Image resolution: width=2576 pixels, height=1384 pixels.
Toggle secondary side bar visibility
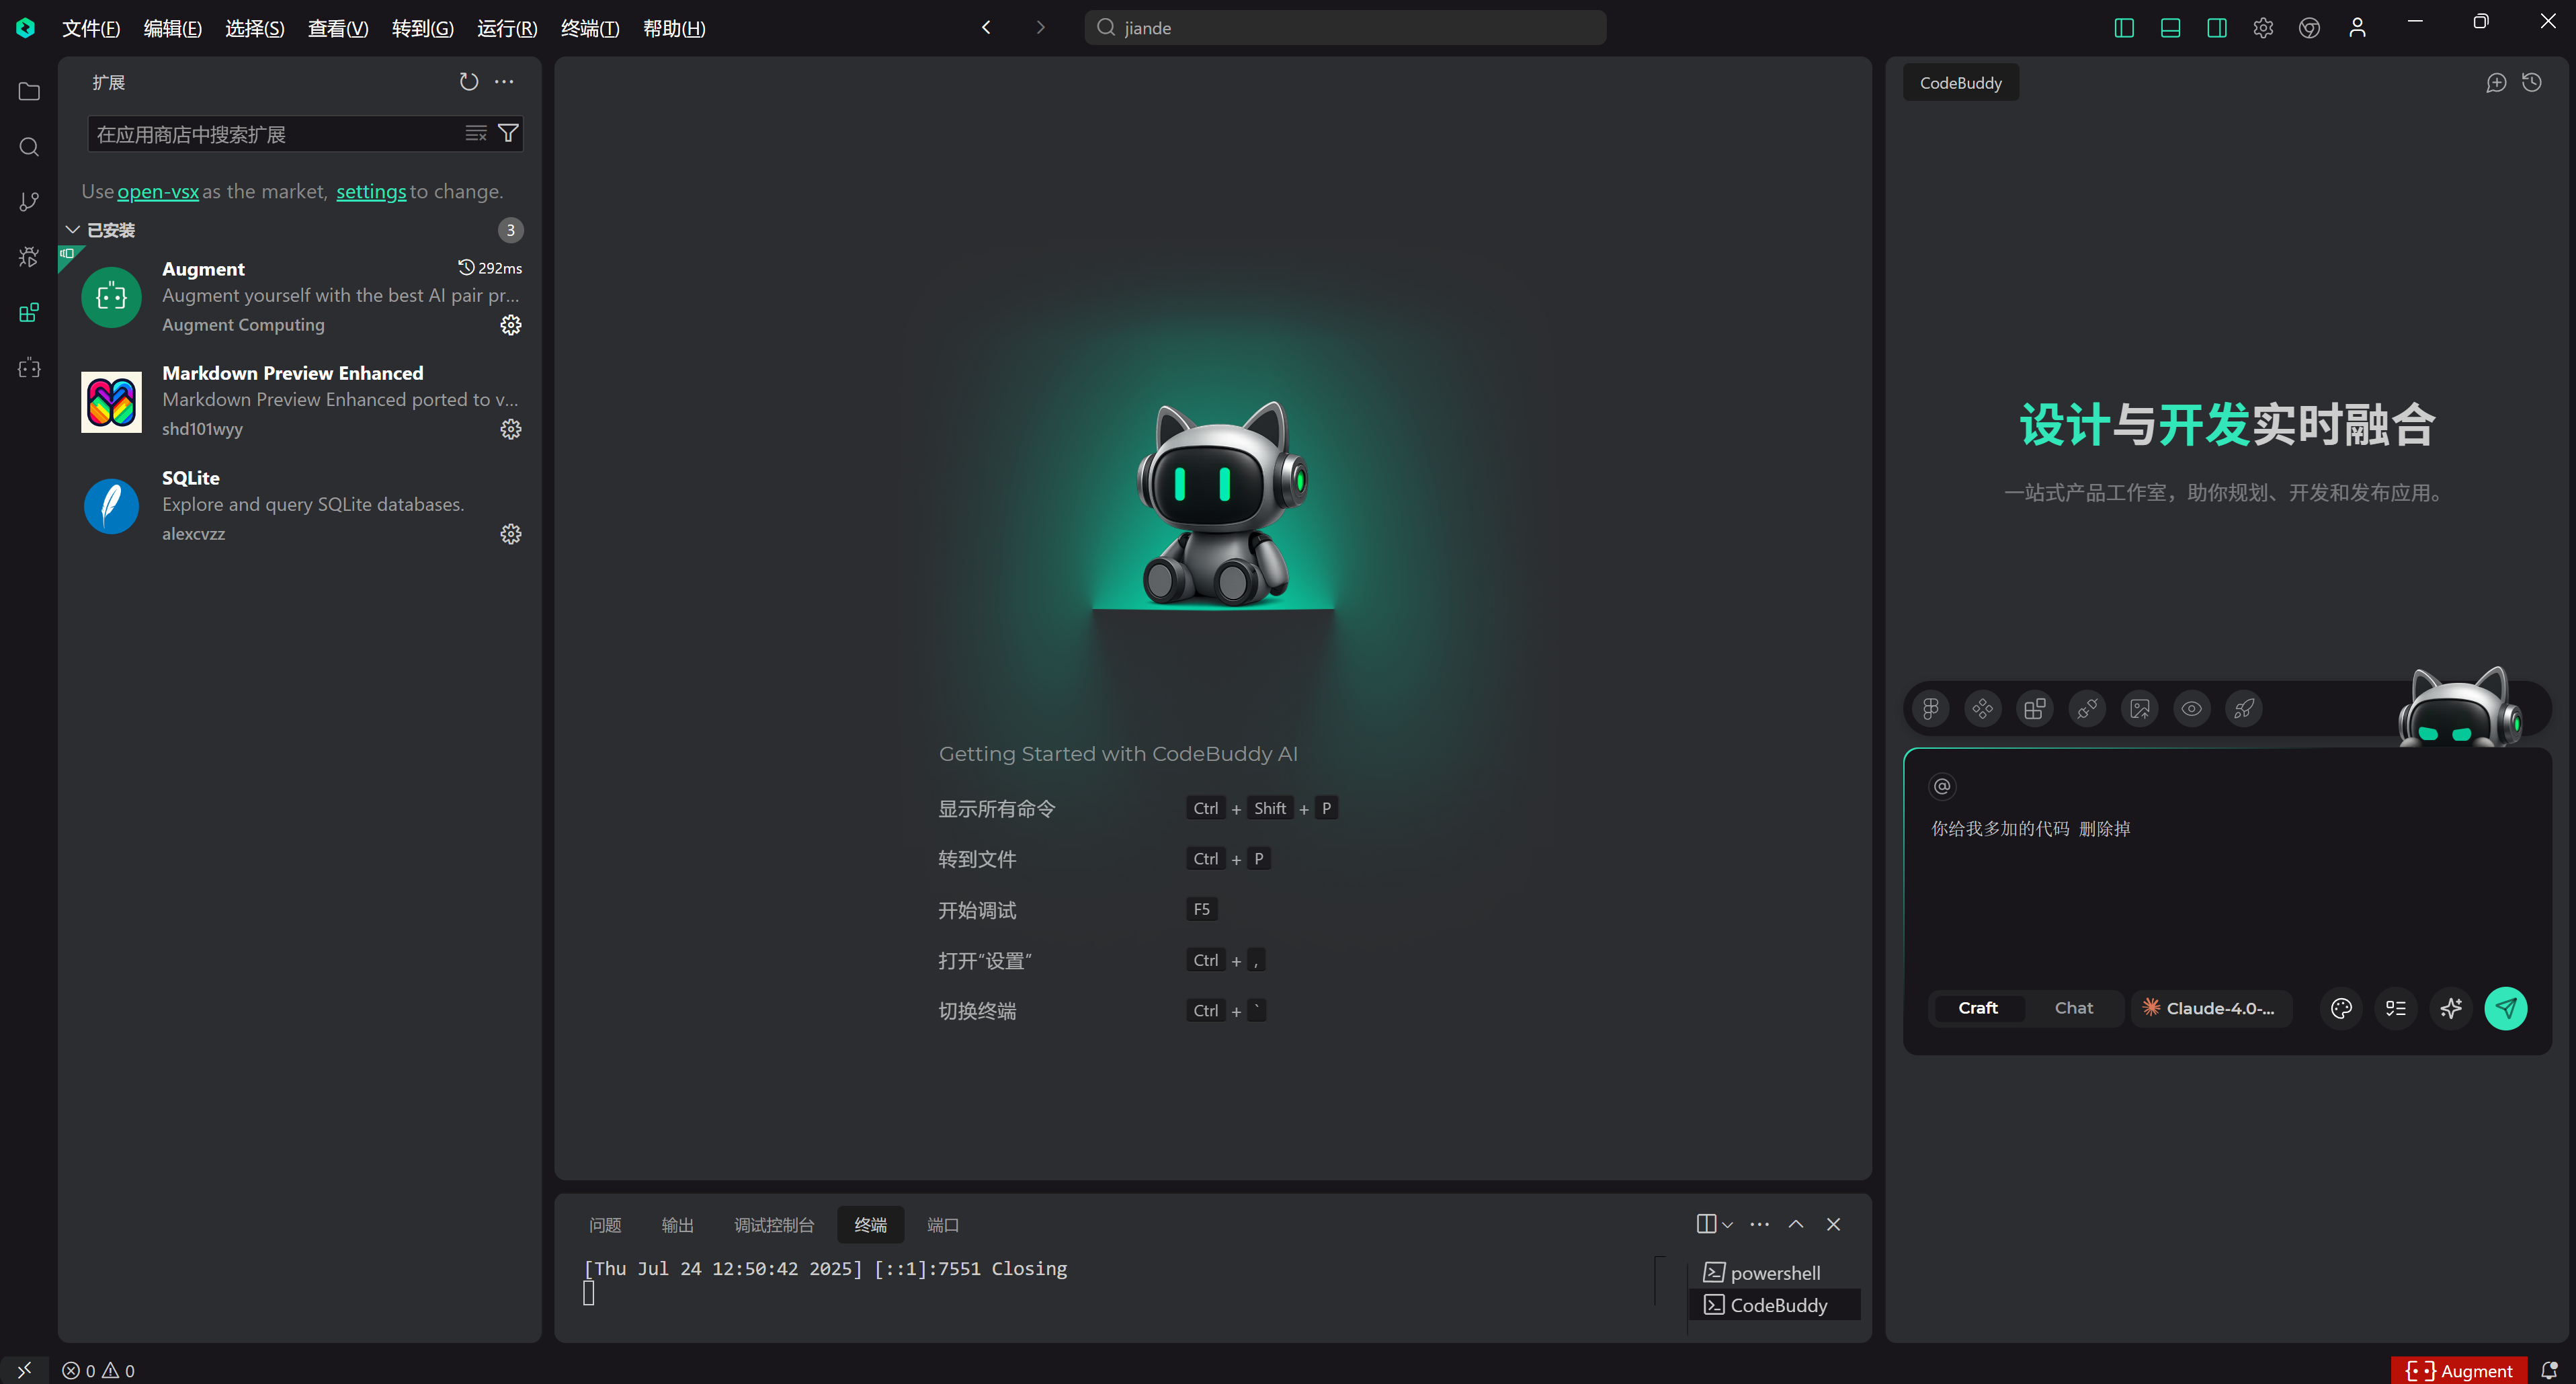tap(2217, 28)
